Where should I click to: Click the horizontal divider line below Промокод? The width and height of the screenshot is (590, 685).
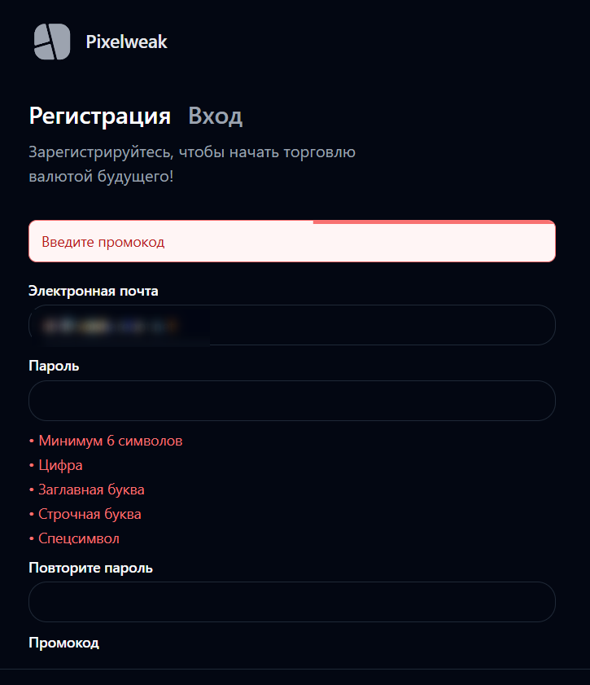click(295, 669)
